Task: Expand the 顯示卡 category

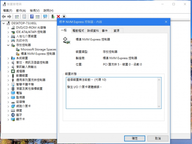Action: [x=8, y=119]
